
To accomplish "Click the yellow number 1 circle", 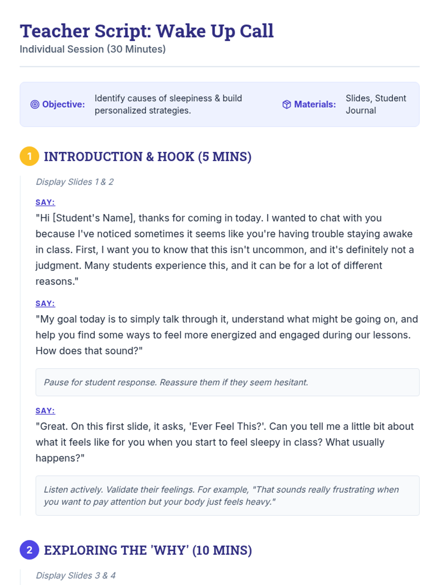I will pyautogui.click(x=29, y=156).
